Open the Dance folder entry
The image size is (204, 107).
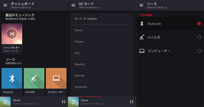tap(78, 30)
